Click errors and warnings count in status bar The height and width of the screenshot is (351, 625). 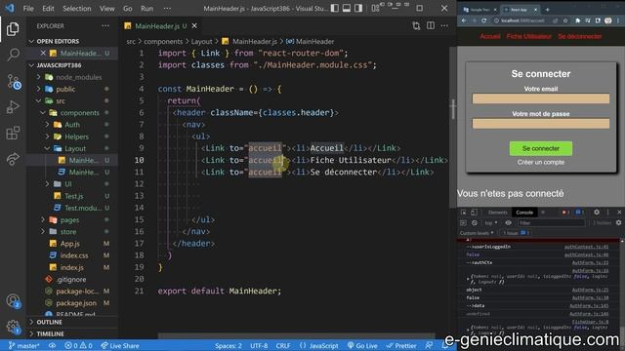coord(78,346)
